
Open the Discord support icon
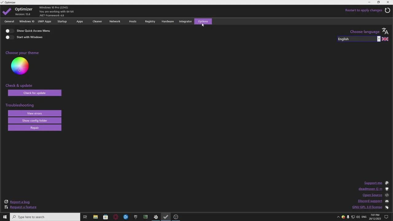pos(387,201)
